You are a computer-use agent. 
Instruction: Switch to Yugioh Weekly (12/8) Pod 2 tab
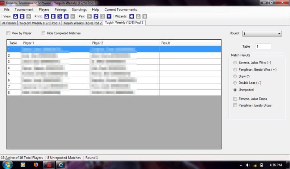coord(83,23)
